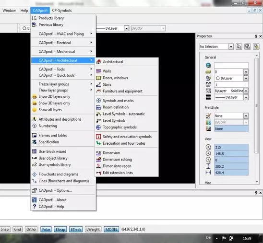Expand Thaw layer groups submenu

(x=63, y=90)
